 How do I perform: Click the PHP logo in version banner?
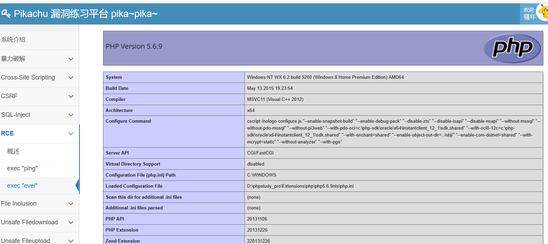click(512, 48)
